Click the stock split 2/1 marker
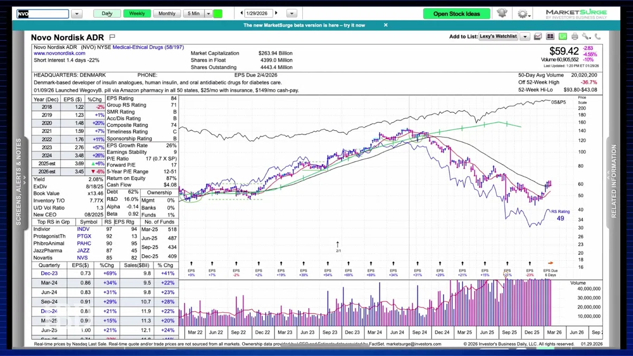This screenshot has width=633, height=356. (x=338, y=246)
